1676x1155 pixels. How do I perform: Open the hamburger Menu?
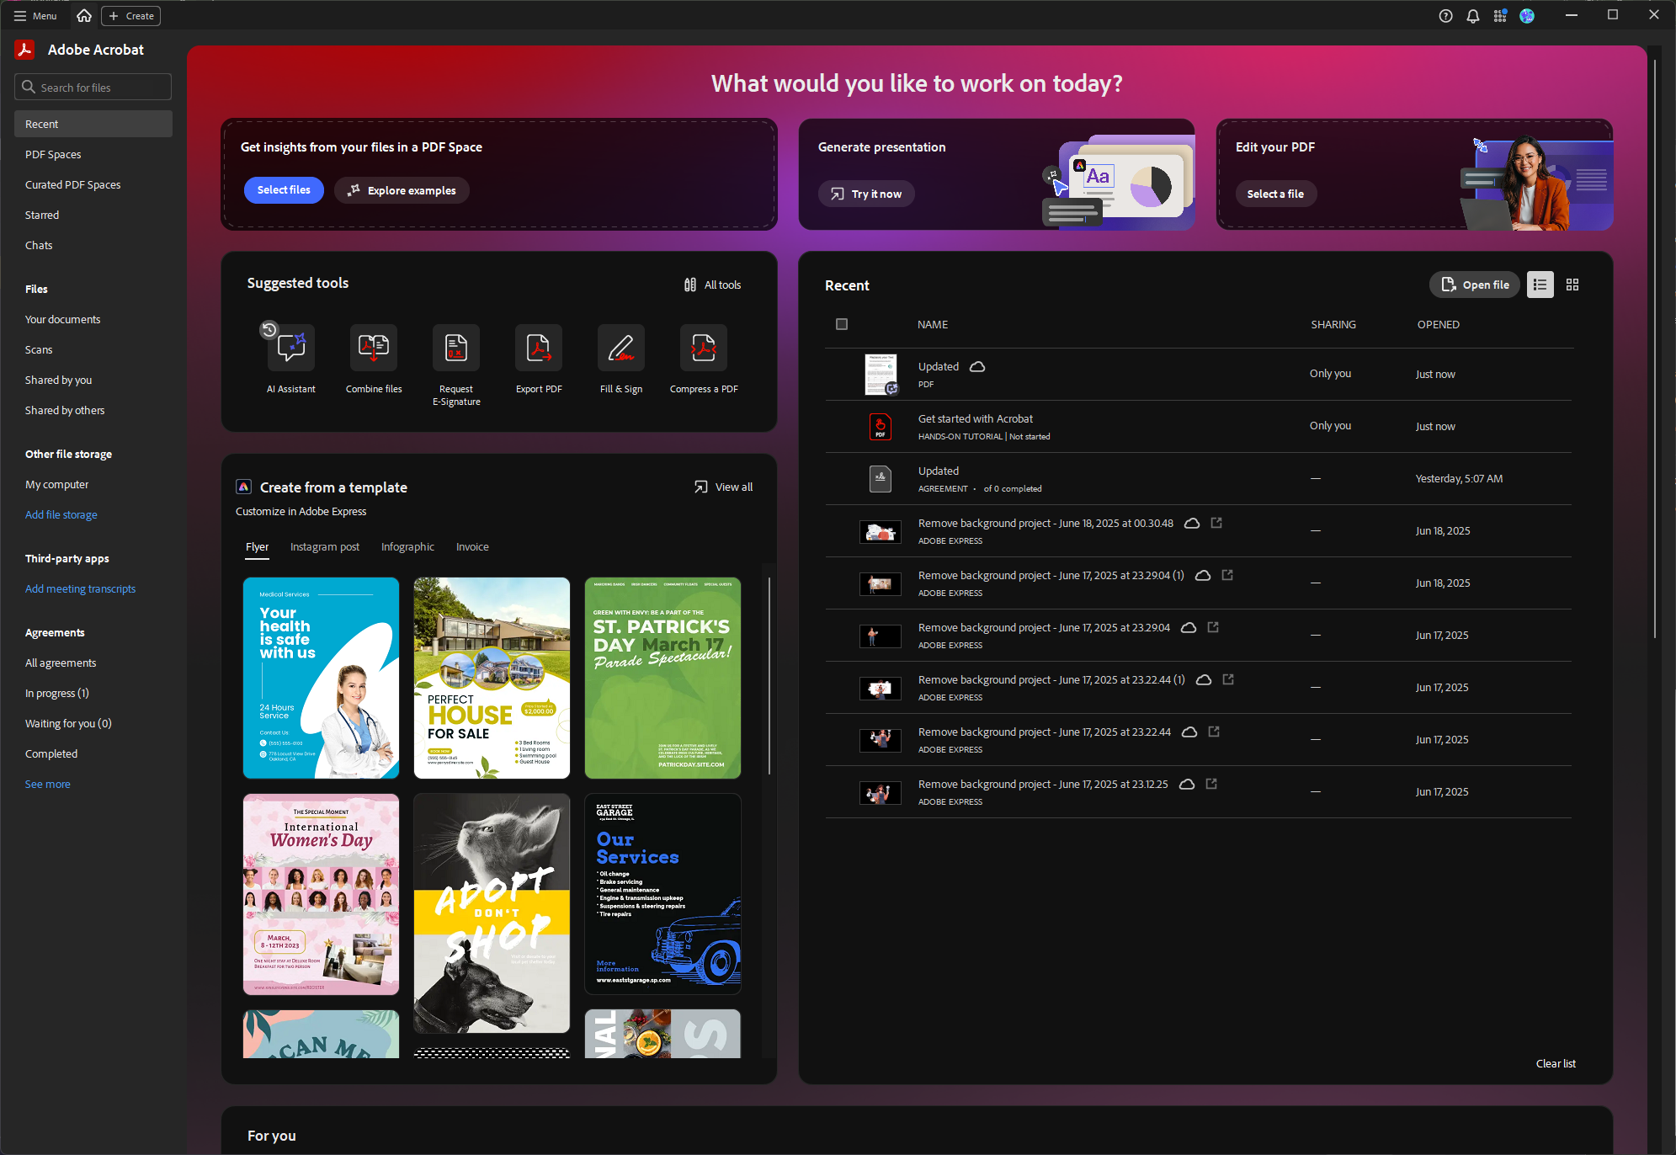35,16
